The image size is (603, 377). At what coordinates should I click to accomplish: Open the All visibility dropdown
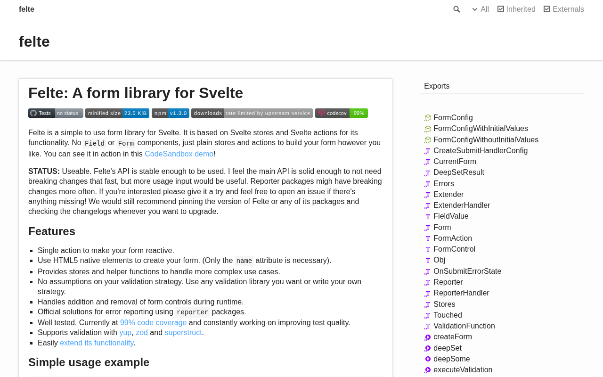(481, 9)
